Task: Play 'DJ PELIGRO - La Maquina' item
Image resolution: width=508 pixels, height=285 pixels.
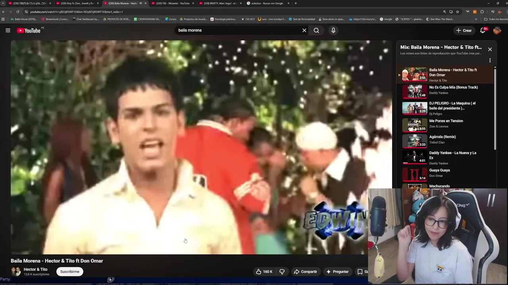Action: (446, 108)
